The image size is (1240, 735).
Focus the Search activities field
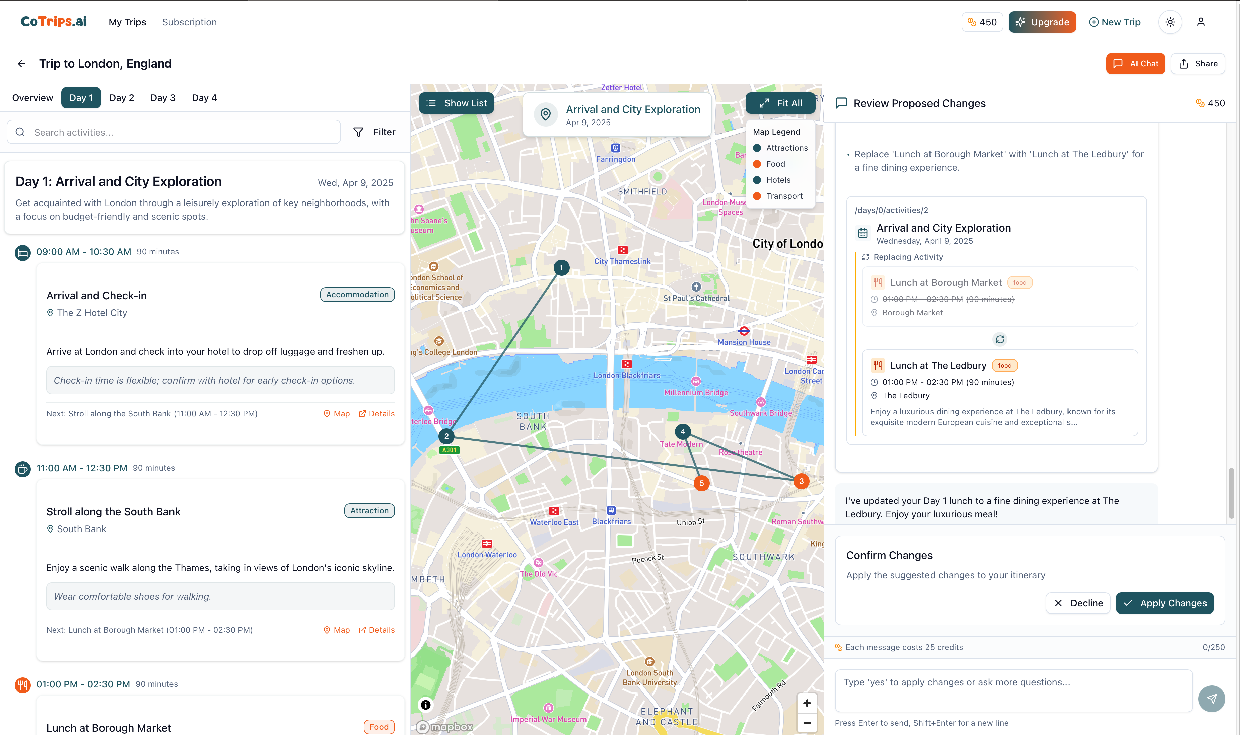tap(174, 132)
